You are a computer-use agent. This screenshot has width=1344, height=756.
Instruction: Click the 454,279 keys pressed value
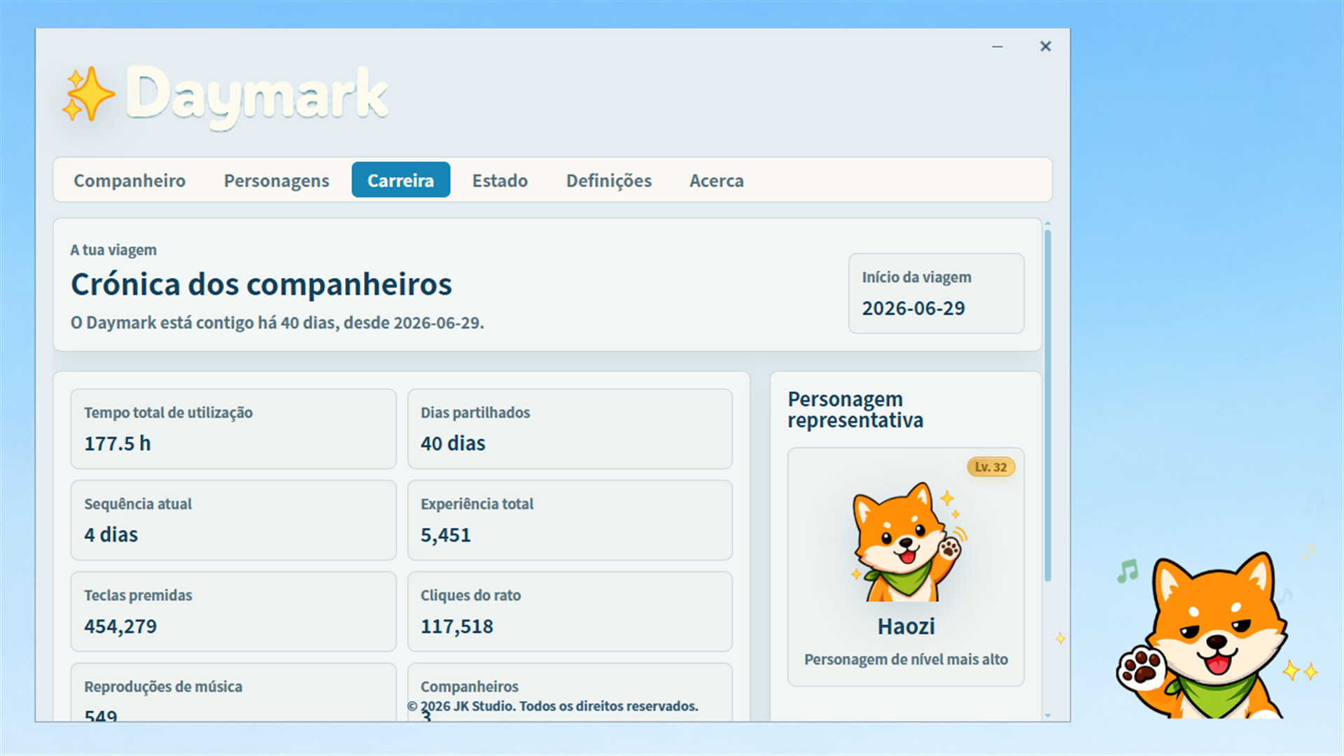(120, 626)
